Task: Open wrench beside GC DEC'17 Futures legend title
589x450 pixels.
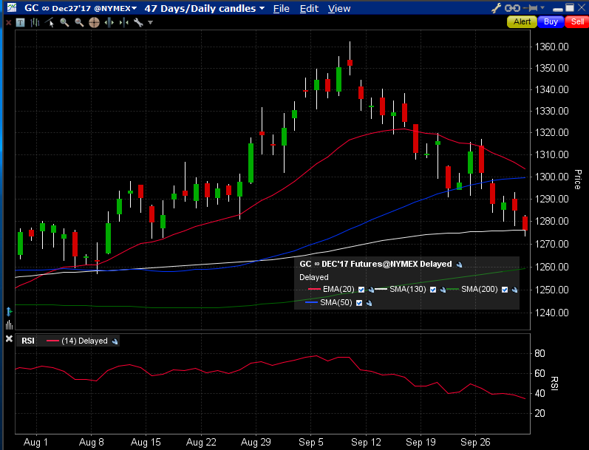Action: pyautogui.click(x=460, y=265)
